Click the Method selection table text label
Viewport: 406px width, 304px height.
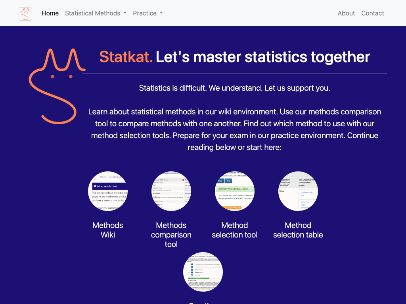coord(298,230)
